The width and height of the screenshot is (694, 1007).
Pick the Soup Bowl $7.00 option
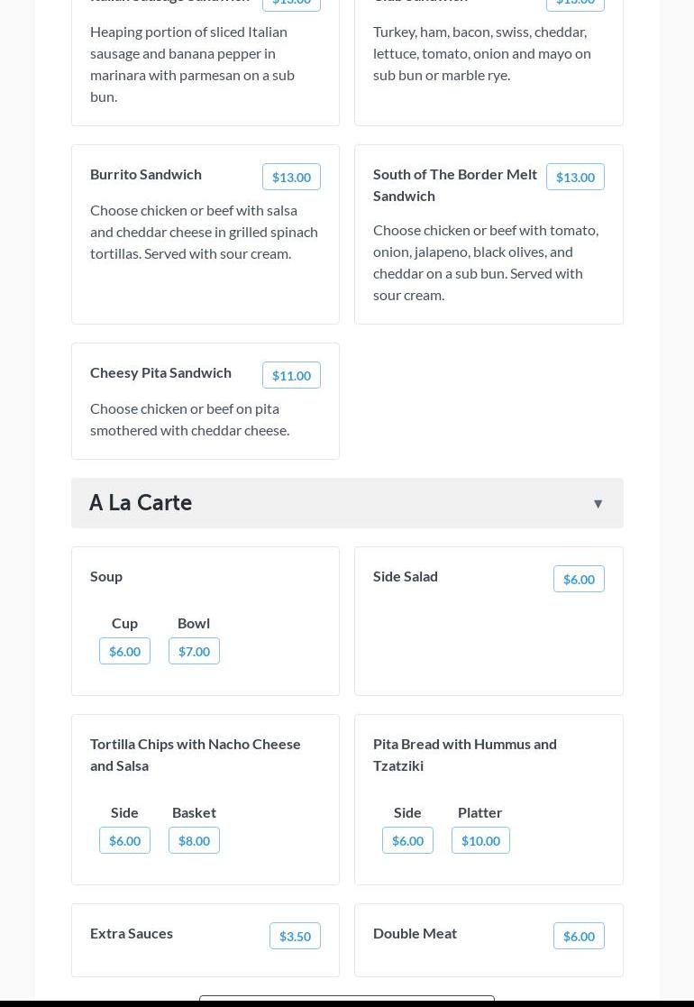194,651
